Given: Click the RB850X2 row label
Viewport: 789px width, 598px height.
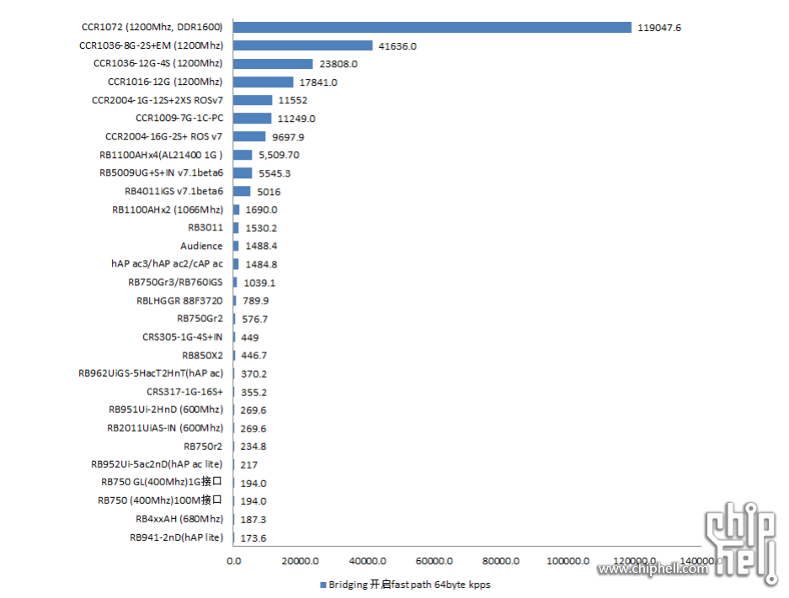Looking at the screenshot, I should [x=202, y=356].
